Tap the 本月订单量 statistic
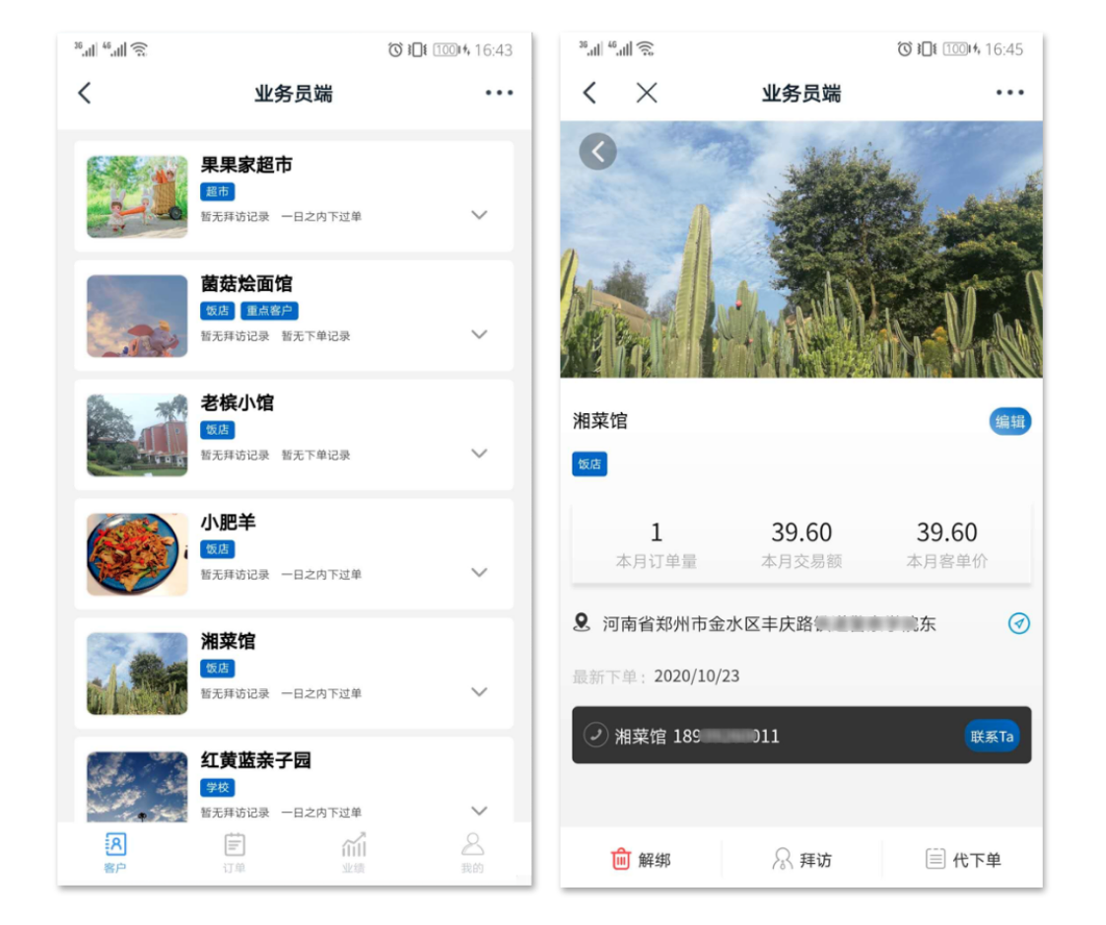The width and height of the screenshot is (1106, 925). pos(656,544)
